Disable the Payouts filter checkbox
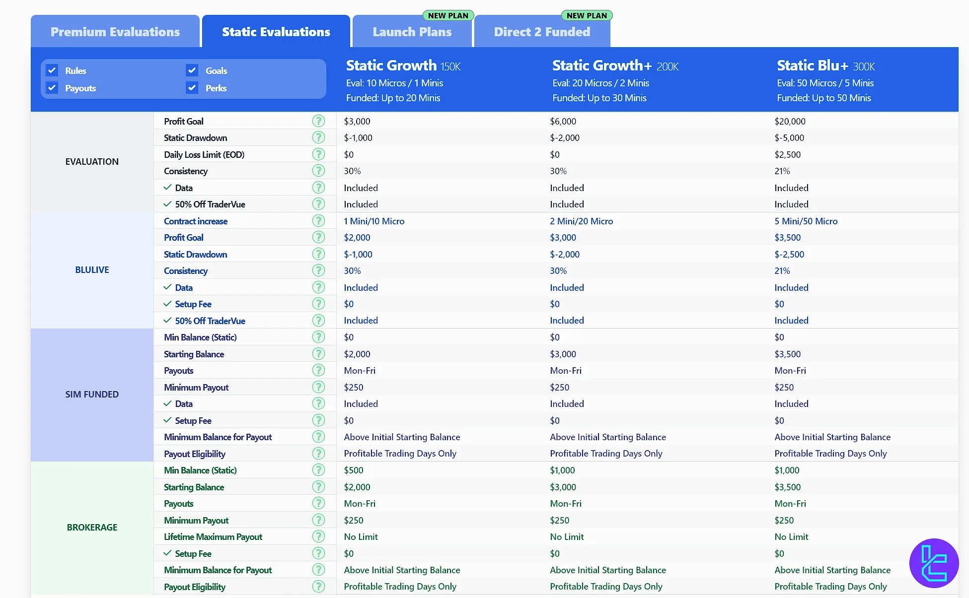 point(52,88)
